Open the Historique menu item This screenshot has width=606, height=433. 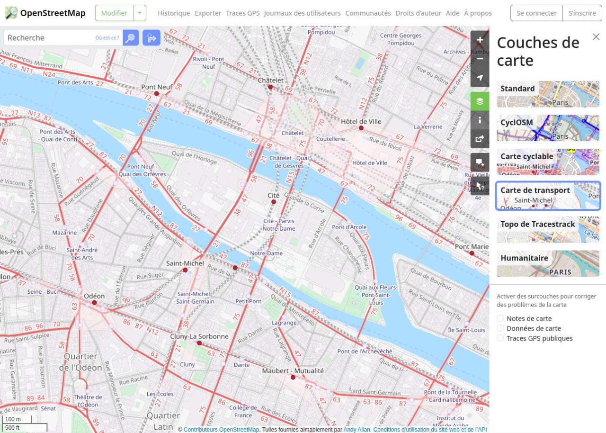tap(174, 13)
